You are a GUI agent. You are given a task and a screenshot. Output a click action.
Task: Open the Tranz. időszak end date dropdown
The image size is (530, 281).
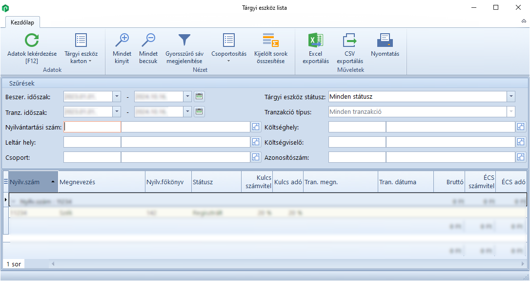[187, 112]
